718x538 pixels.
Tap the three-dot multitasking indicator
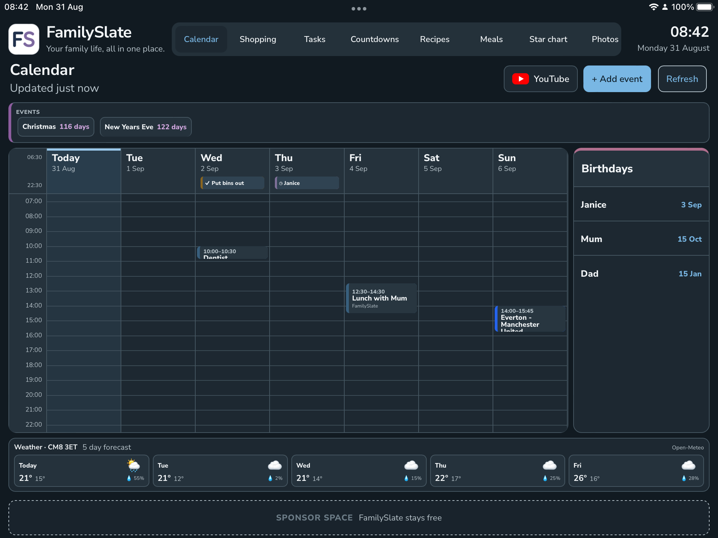click(x=359, y=9)
